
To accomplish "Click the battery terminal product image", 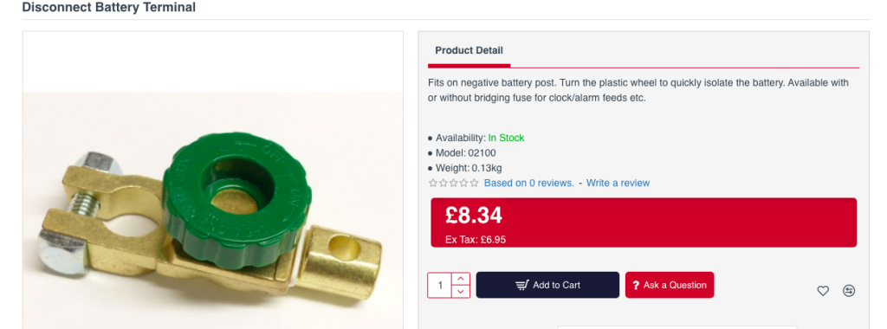I will pos(213,211).
